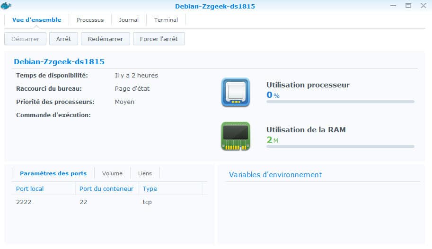Click the 'Priorité des processeurs:' label

pyautogui.click(x=55, y=102)
